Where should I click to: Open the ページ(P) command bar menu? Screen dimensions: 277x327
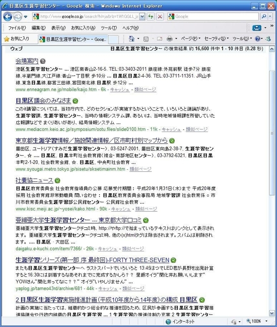pos(191,38)
